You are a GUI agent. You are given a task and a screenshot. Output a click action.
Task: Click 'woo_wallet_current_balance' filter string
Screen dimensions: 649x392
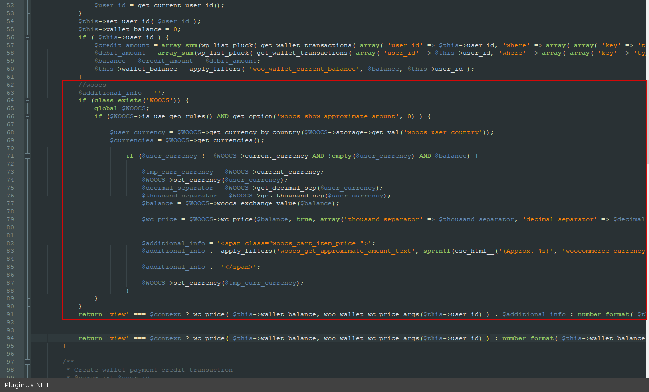coord(304,69)
